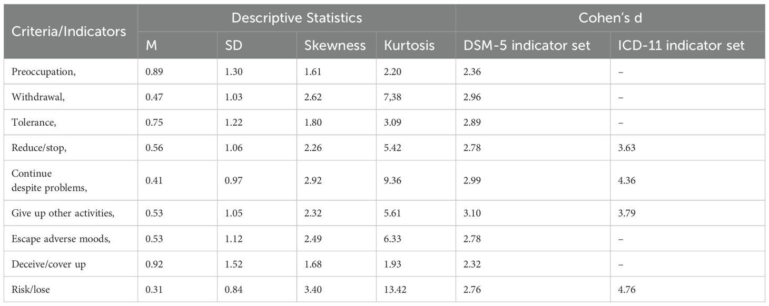Viewport: 769px width, 306px height.
Task: Click the Preoccupation row label
Action: coord(44,72)
